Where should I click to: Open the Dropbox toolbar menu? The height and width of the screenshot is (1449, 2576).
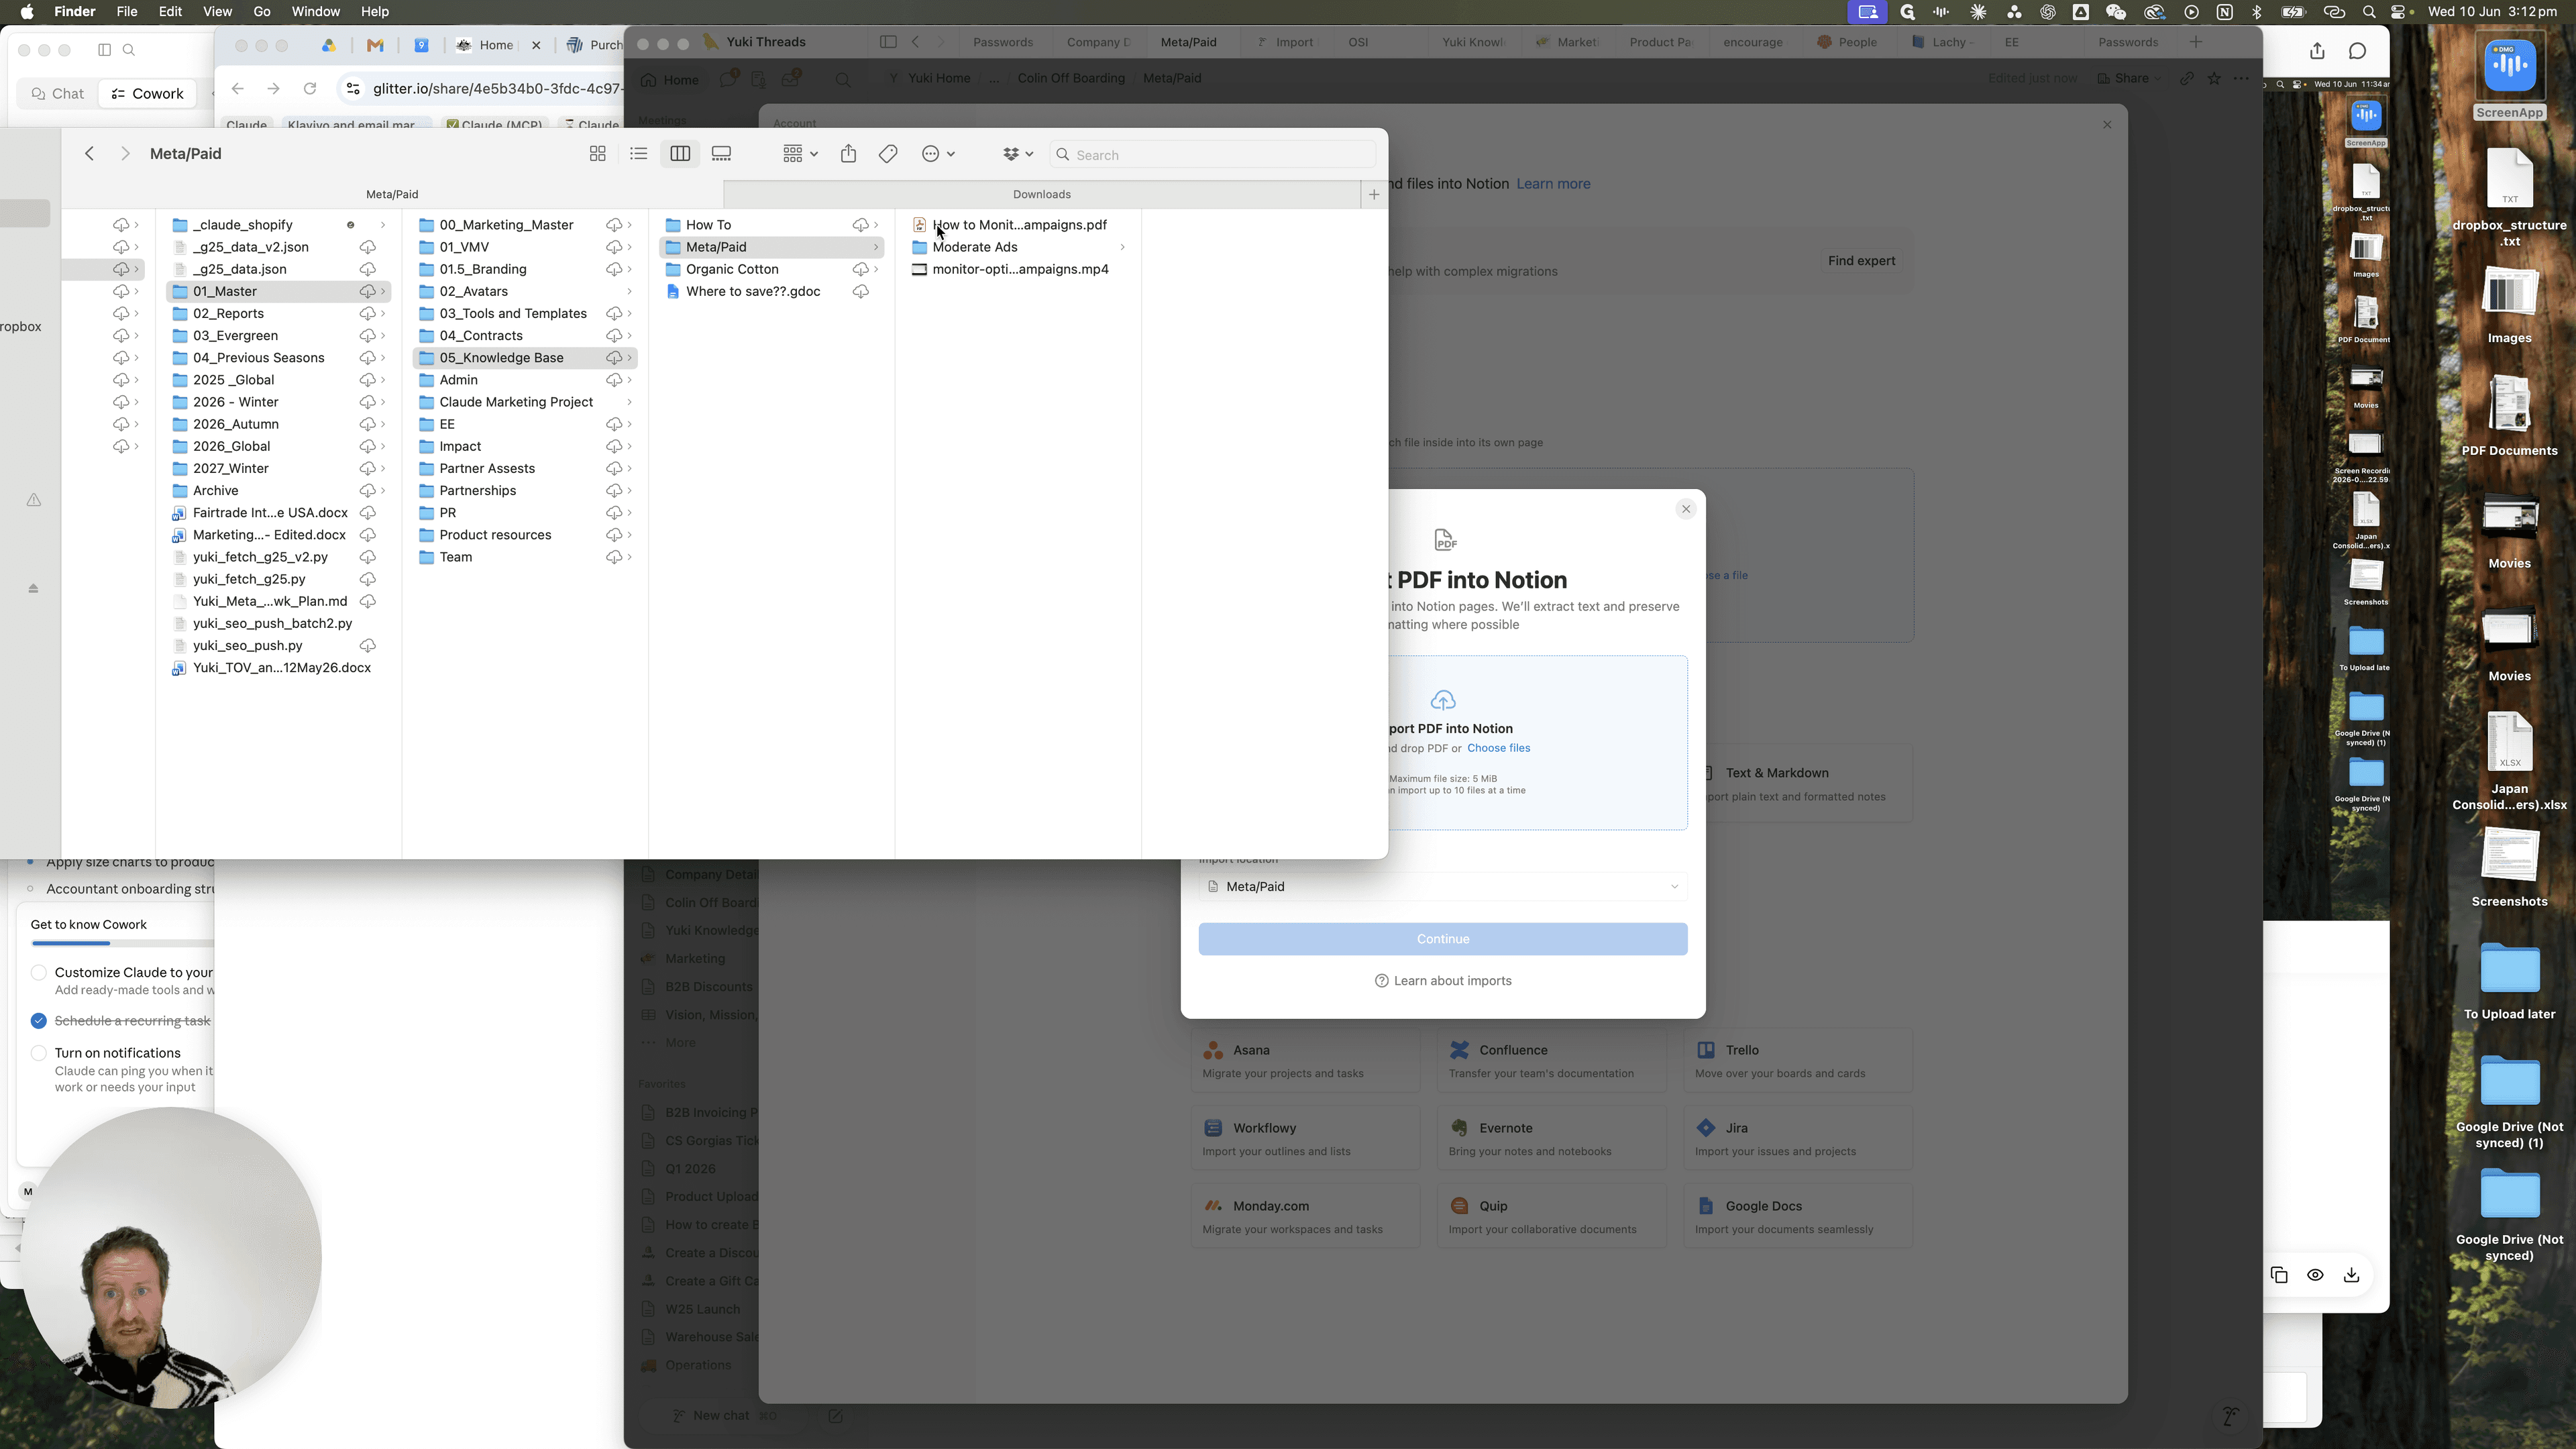(x=1017, y=154)
